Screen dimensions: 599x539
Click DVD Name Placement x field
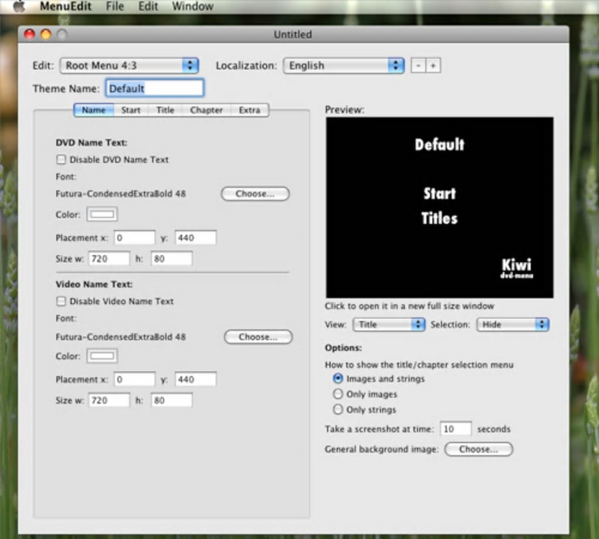pyautogui.click(x=134, y=238)
